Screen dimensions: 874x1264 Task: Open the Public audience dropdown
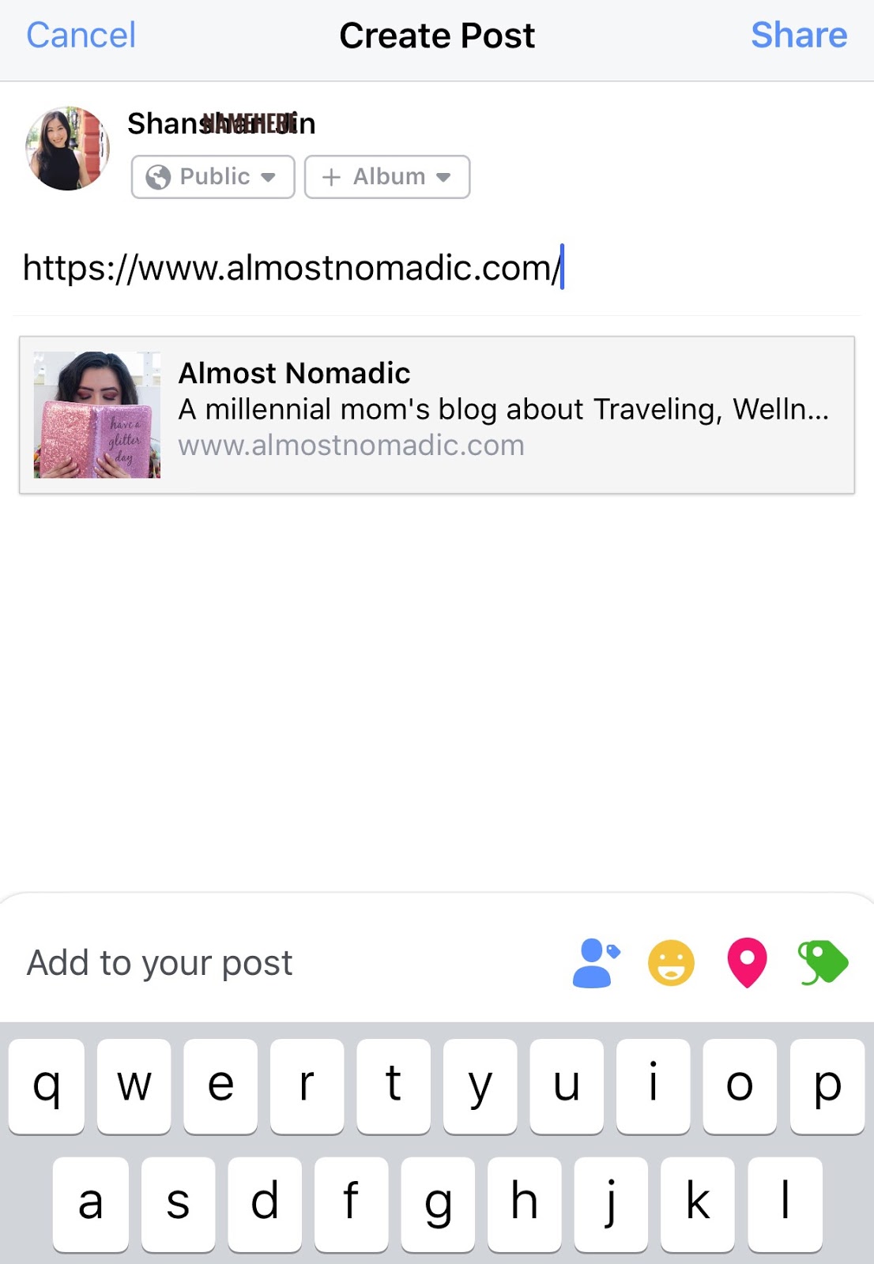point(213,177)
